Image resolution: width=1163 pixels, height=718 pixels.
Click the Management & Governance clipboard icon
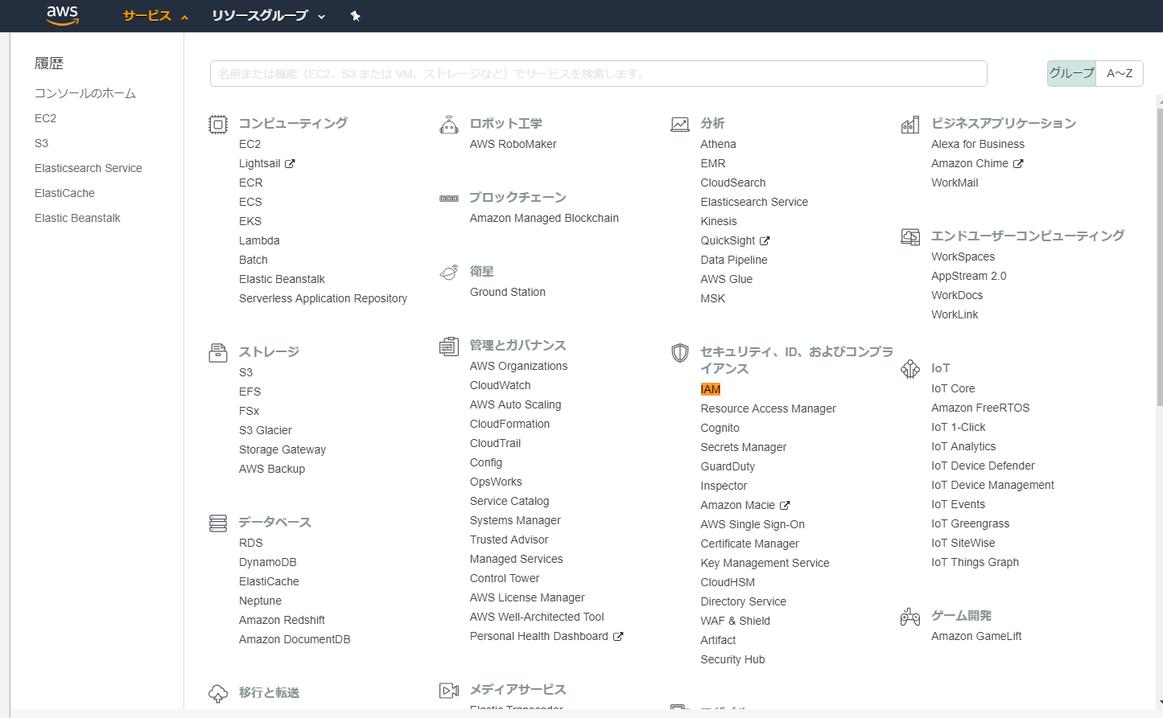449,346
